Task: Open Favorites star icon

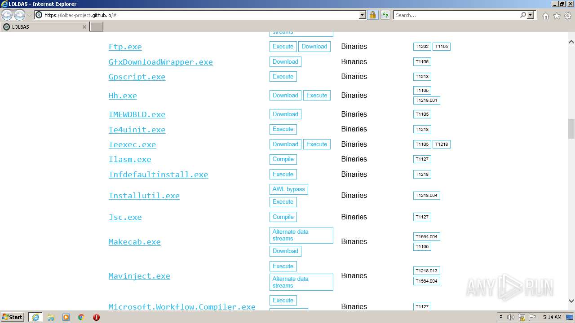Action: point(557,16)
